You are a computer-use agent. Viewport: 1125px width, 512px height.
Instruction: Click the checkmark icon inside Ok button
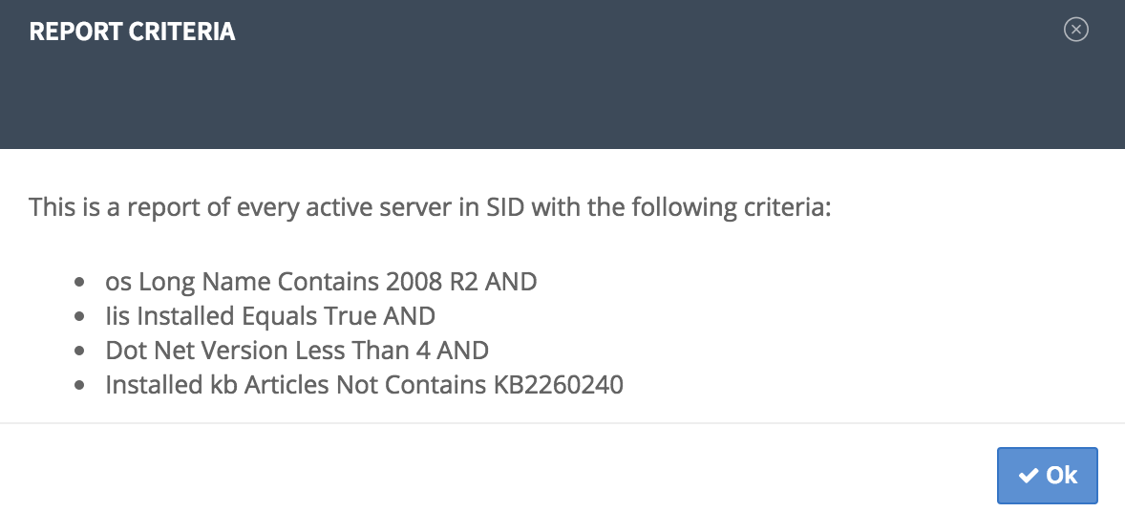coord(1029,476)
